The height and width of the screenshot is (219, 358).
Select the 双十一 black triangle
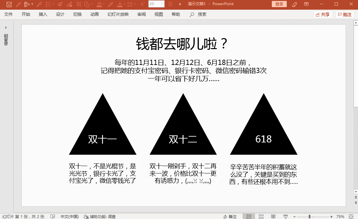tap(103, 124)
